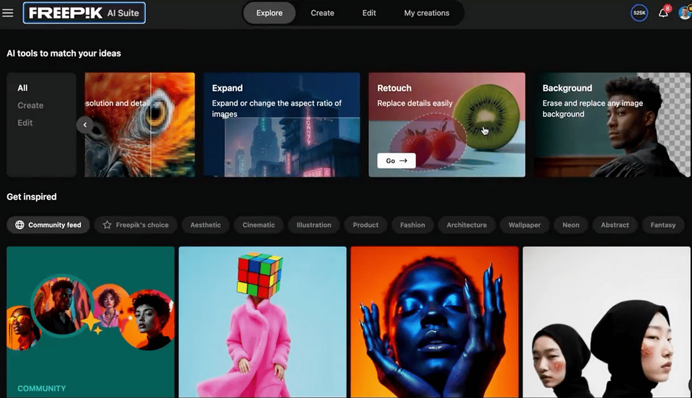Screen dimensions: 692x398
Task: Switch to the Edit tab
Action: point(369,13)
